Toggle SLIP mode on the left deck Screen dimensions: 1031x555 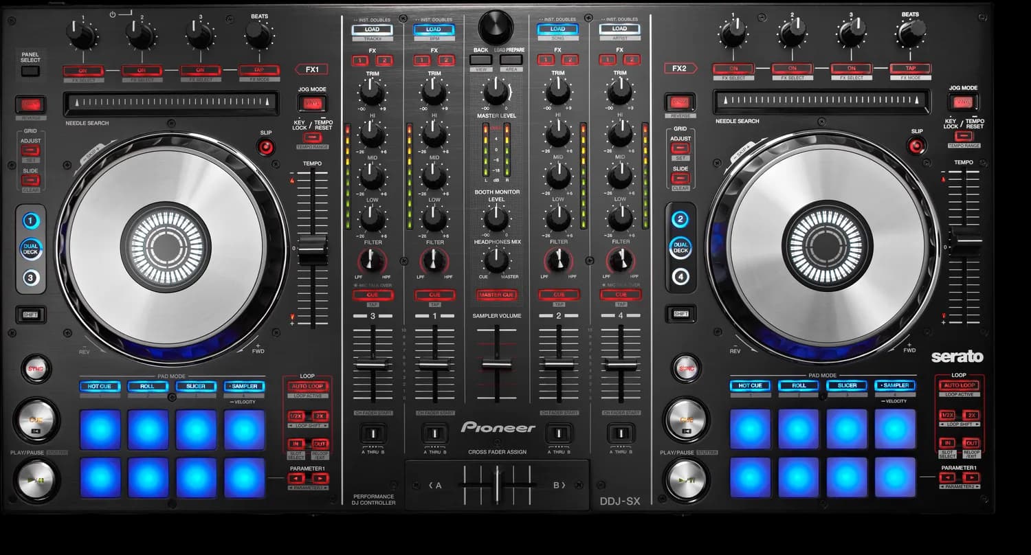click(x=265, y=147)
